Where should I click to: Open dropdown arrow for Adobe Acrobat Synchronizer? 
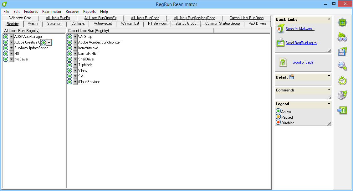[75, 42]
